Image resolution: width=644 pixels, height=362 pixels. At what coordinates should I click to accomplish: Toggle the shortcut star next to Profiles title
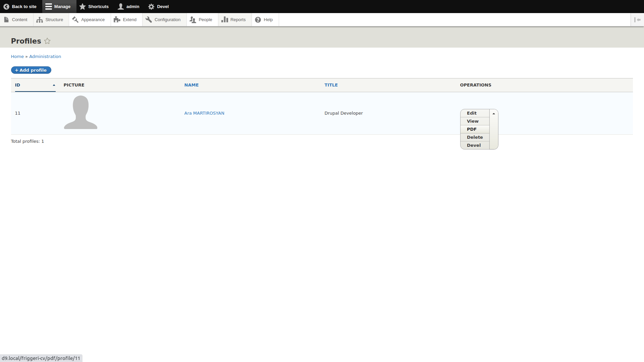pyautogui.click(x=47, y=41)
